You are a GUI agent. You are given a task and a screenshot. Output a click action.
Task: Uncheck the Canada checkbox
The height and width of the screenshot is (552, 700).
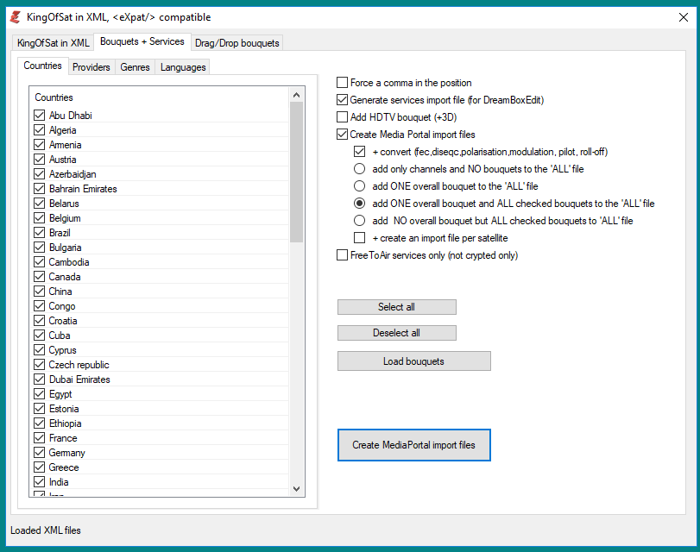click(x=40, y=277)
